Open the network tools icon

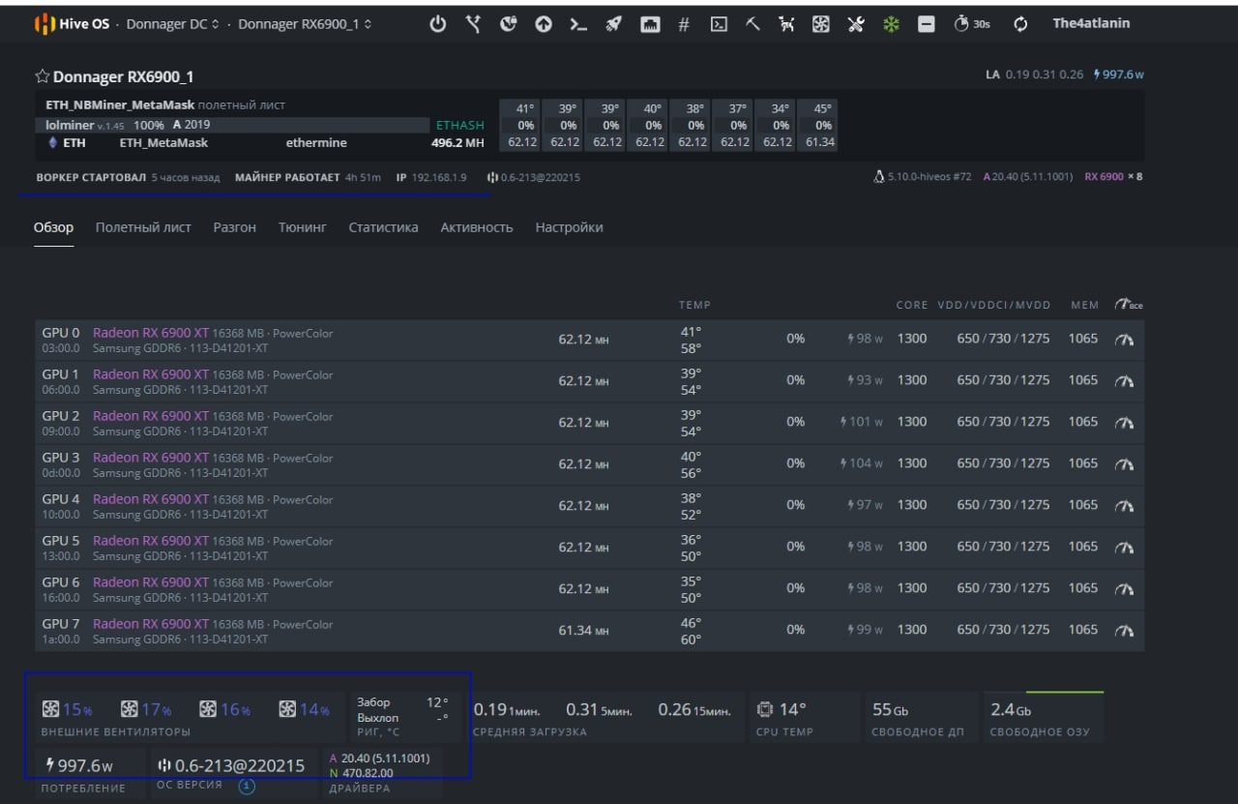(473, 24)
